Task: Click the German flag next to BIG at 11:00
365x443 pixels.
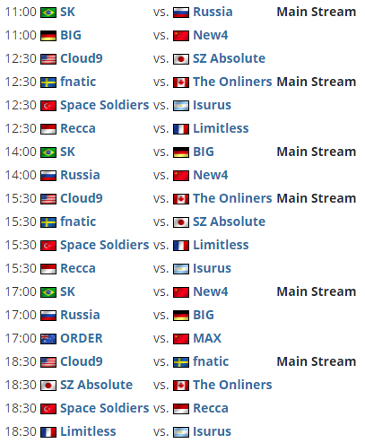Action: pyautogui.click(x=48, y=36)
